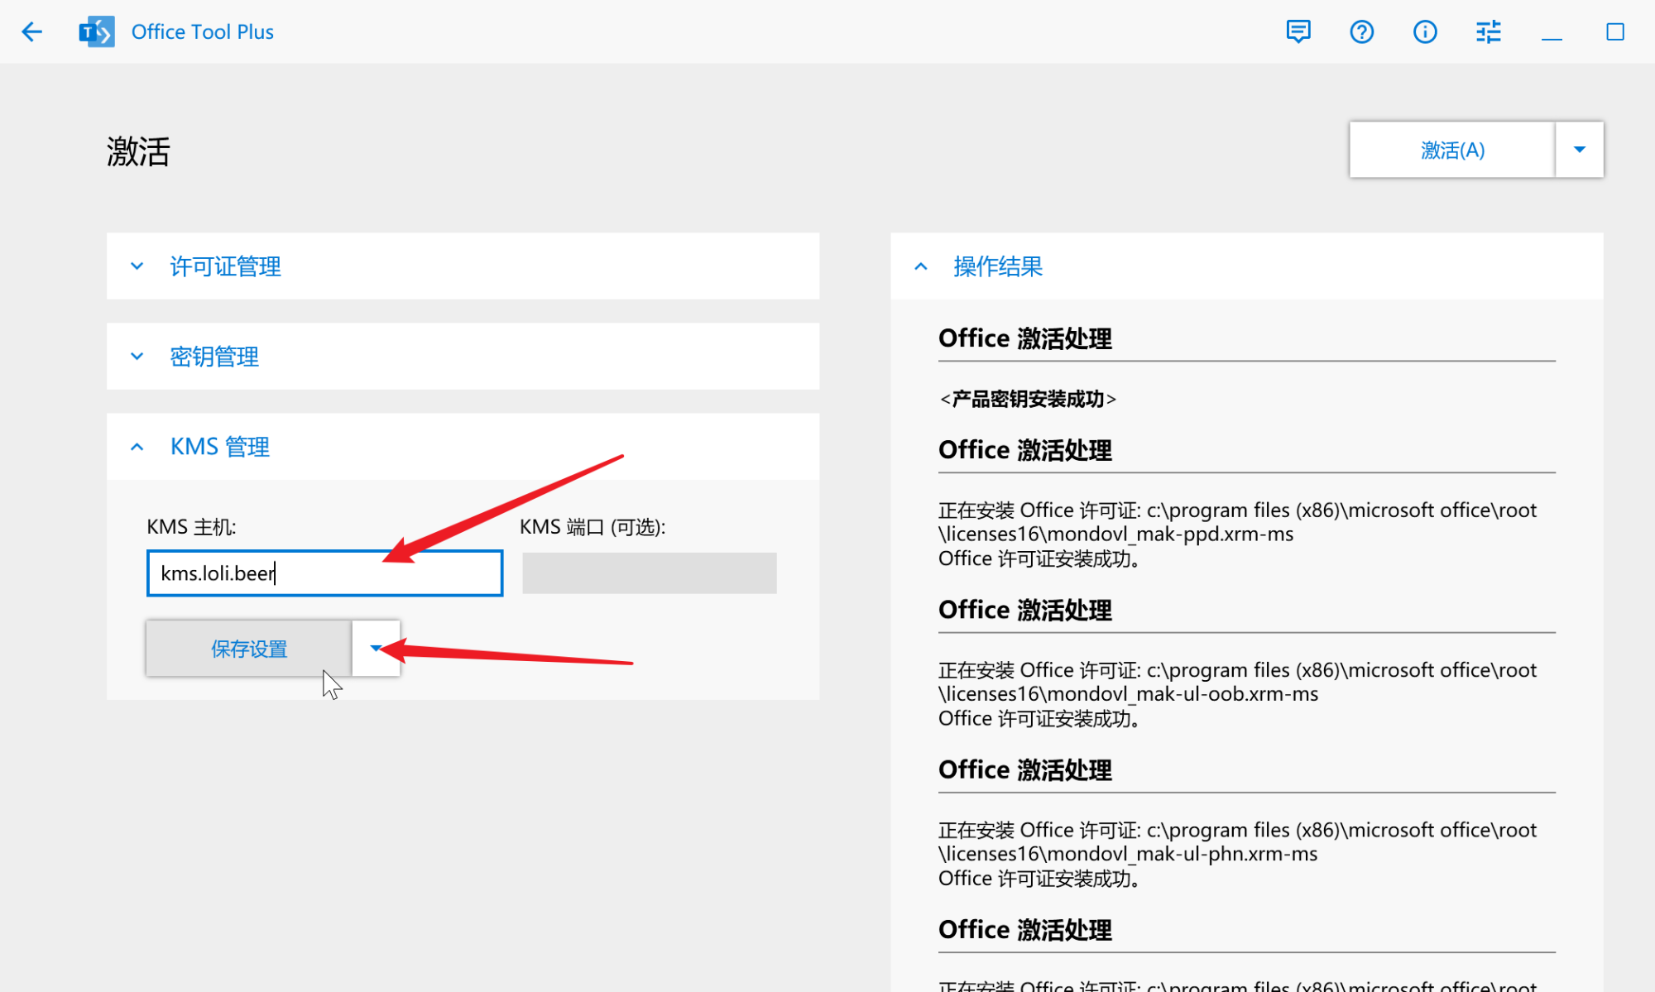The image size is (1655, 992).
Task: Click the mondovl_mak-ul-oob.xrm-ms license line
Action: click(x=1128, y=693)
